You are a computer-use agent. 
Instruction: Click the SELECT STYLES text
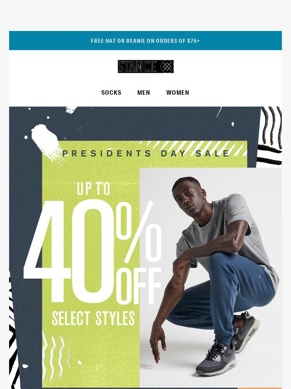point(93,318)
